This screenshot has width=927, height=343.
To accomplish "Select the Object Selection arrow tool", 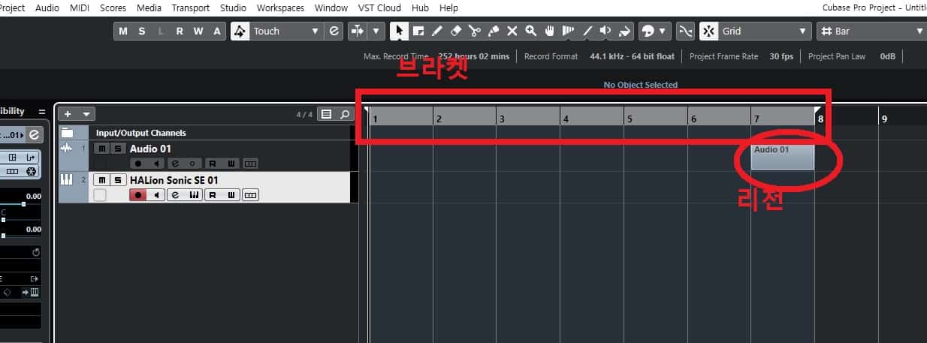I will (x=399, y=31).
